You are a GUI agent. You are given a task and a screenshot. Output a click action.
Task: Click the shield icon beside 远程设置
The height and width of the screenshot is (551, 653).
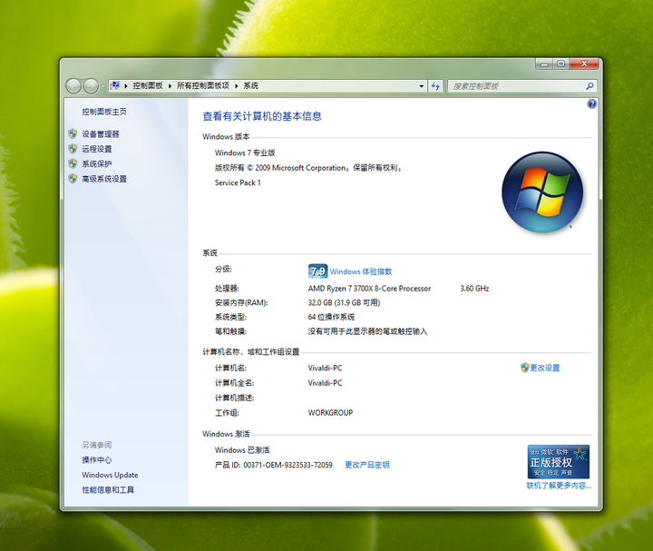coord(73,149)
